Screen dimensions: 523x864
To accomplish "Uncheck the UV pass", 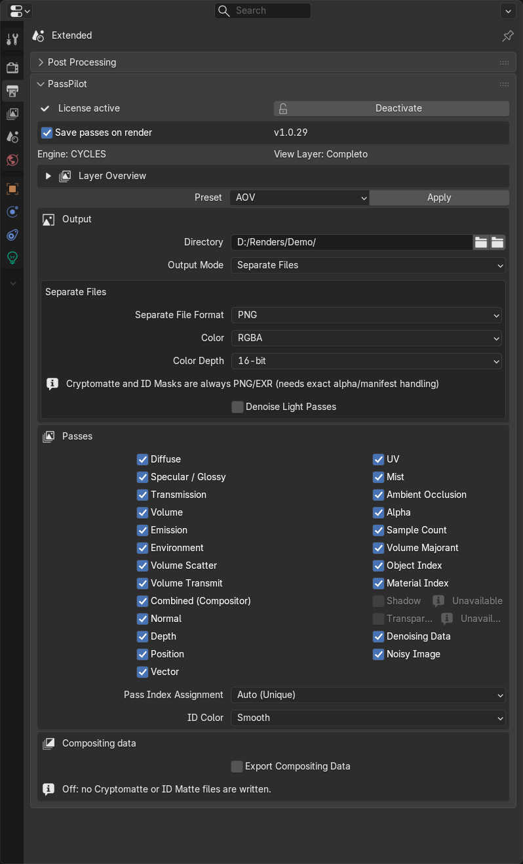I will click(x=378, y=459).
